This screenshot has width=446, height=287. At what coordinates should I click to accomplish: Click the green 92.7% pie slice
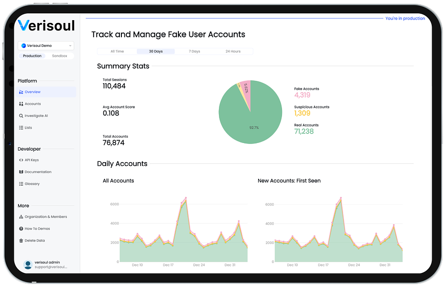(x=250, y=120)
